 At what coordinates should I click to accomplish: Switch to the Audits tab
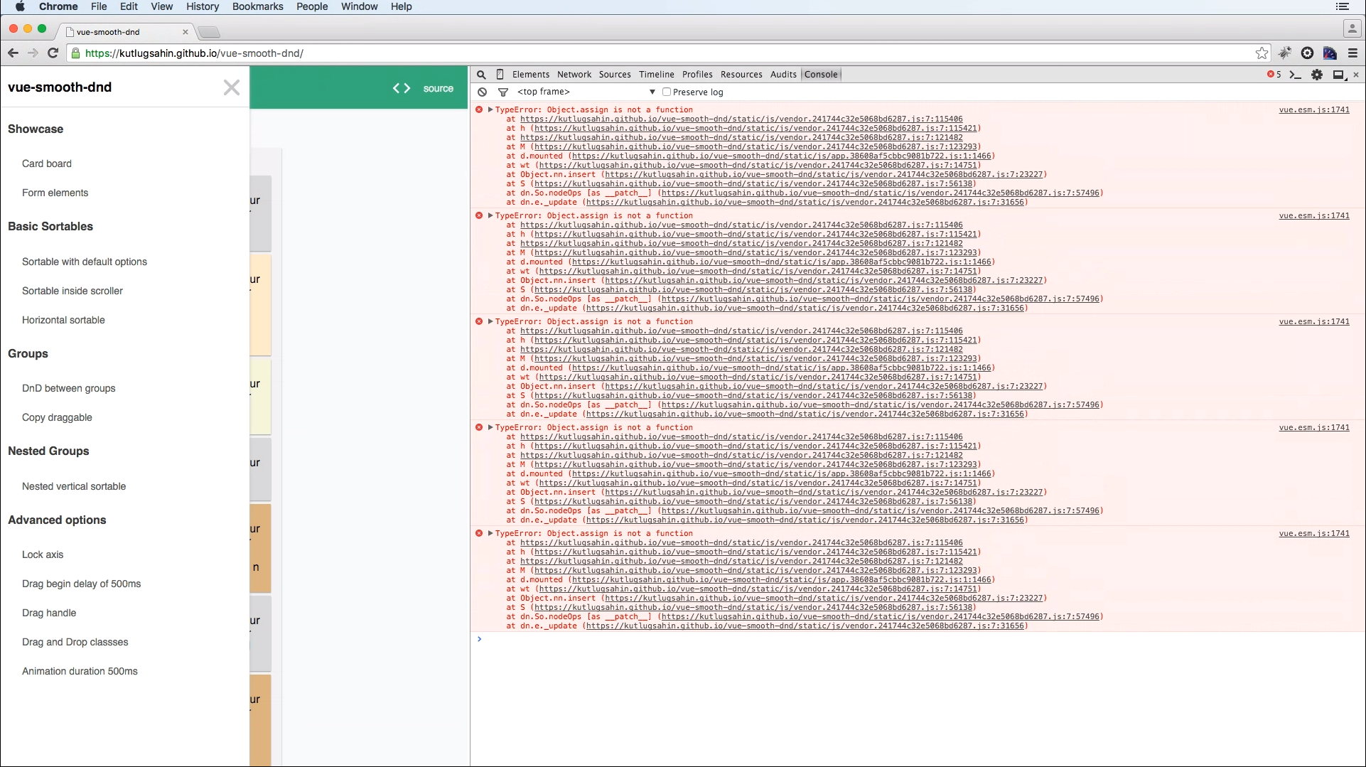783,75
